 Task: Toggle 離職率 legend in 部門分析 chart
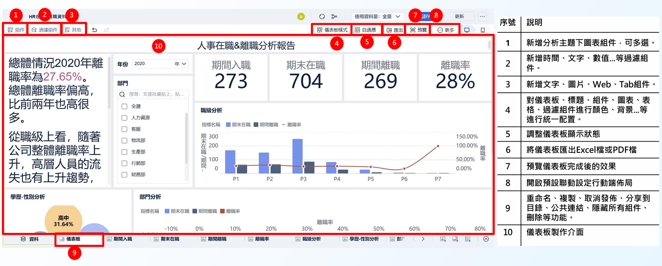pyautogui.click(x=230, y=211)
